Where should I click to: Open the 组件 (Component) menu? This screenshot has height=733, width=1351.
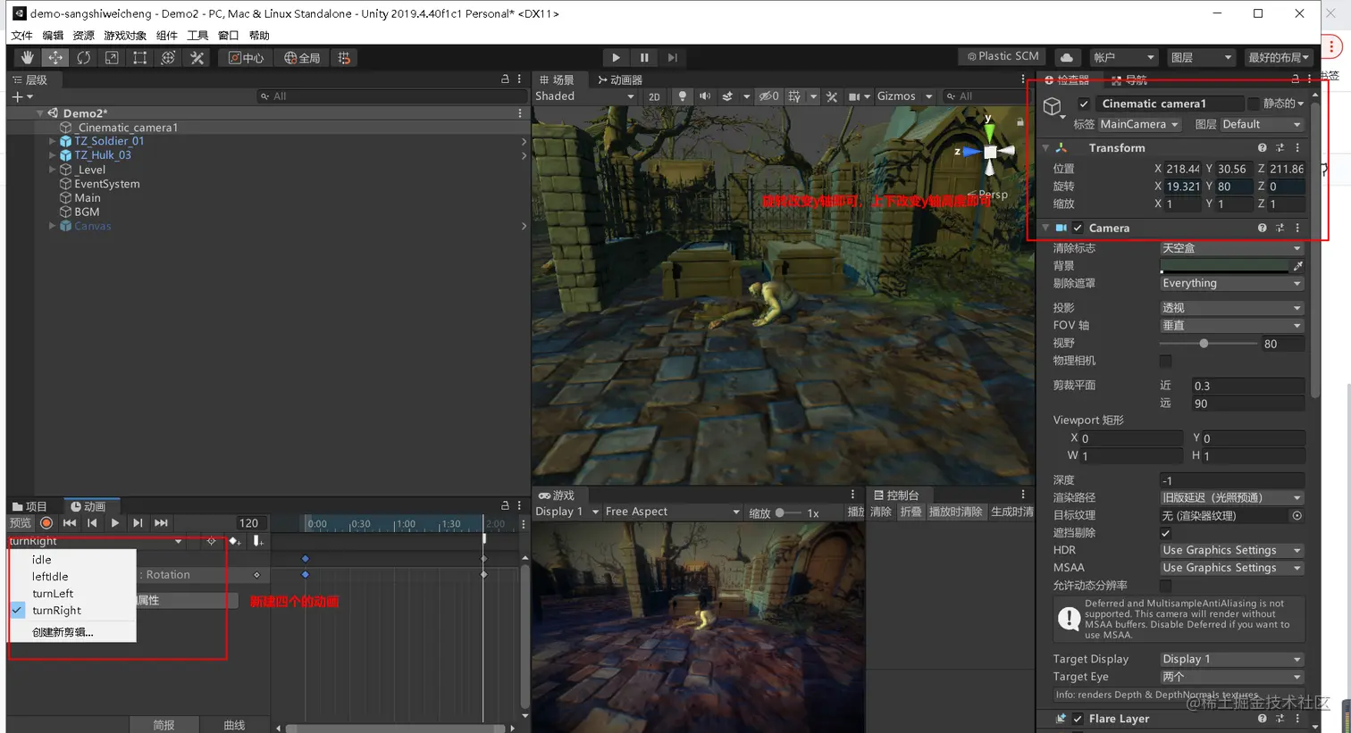(x=167, y=36)
